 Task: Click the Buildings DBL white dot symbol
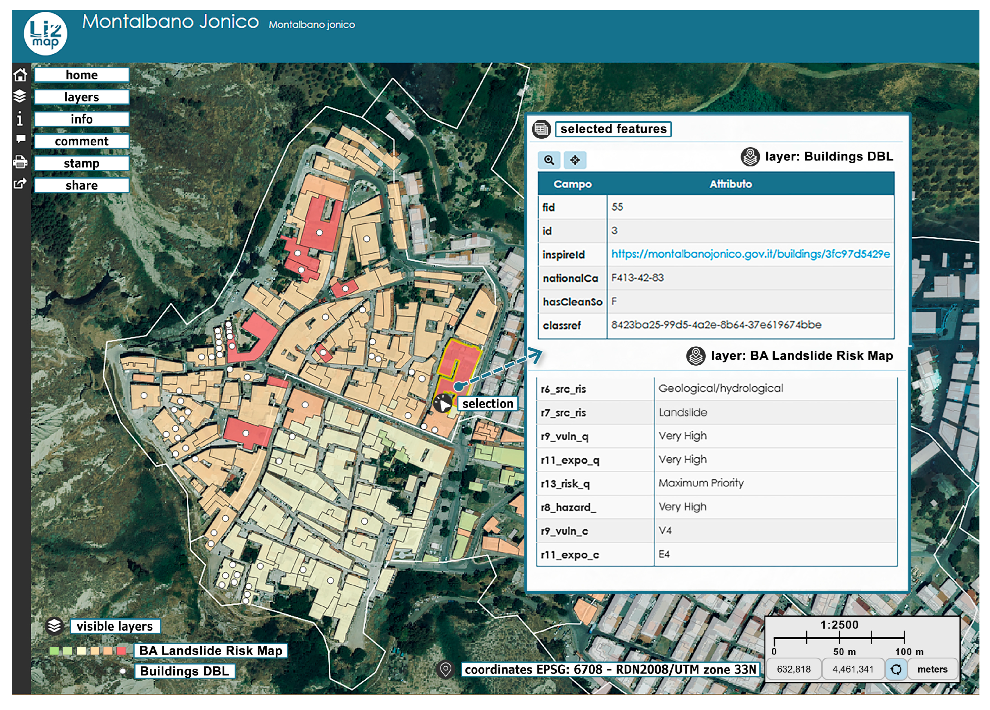(x=123, y=671)
